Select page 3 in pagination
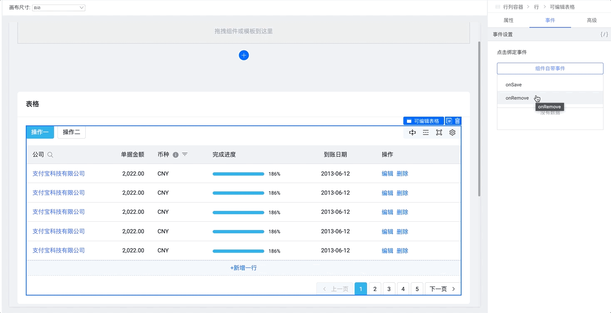Viewport: 611px width, 313px height. point(389,289)
